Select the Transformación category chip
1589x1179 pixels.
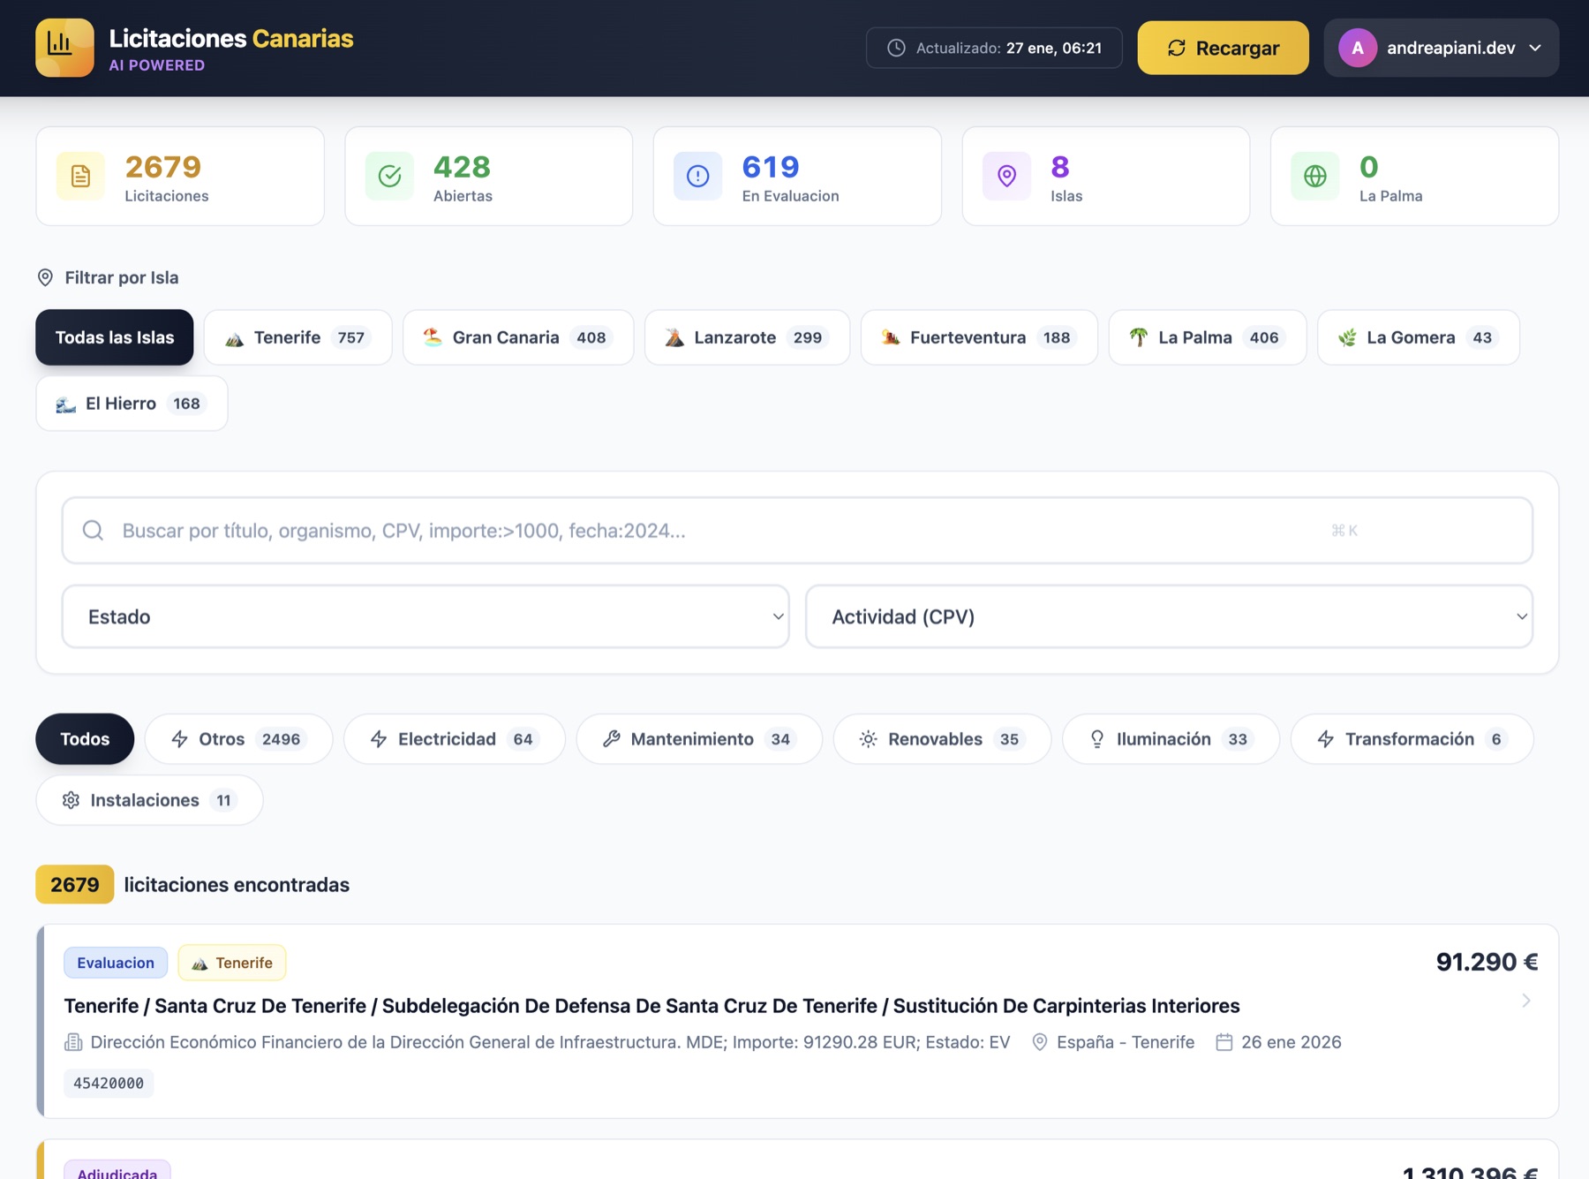pos(1412,739)
